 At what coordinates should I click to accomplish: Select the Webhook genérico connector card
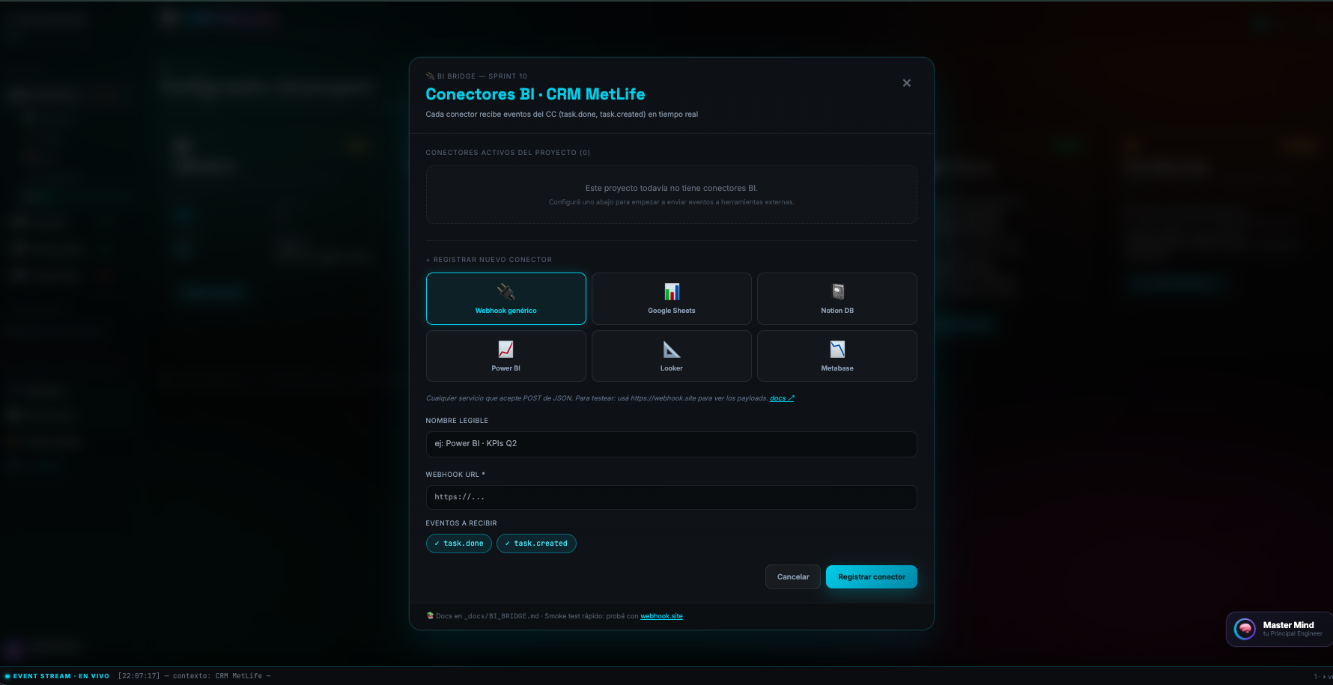coord(505,299)
